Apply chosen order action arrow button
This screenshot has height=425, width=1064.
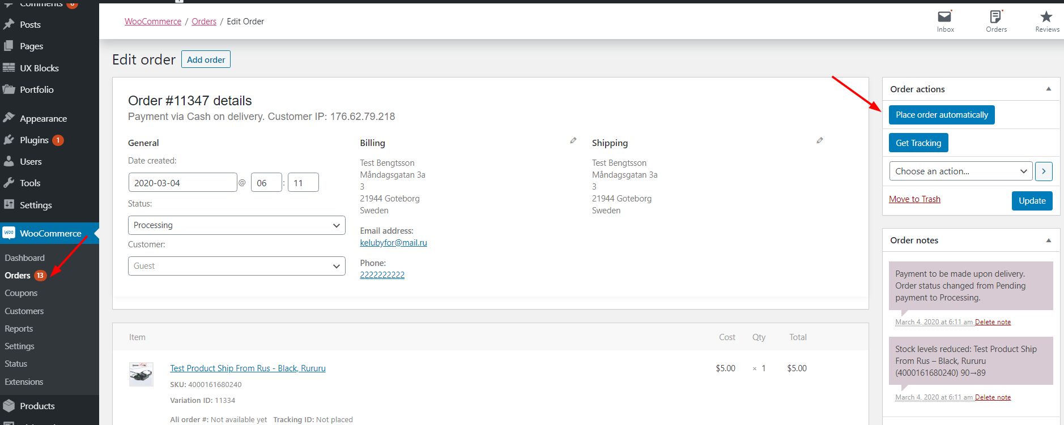(1044, 171)
